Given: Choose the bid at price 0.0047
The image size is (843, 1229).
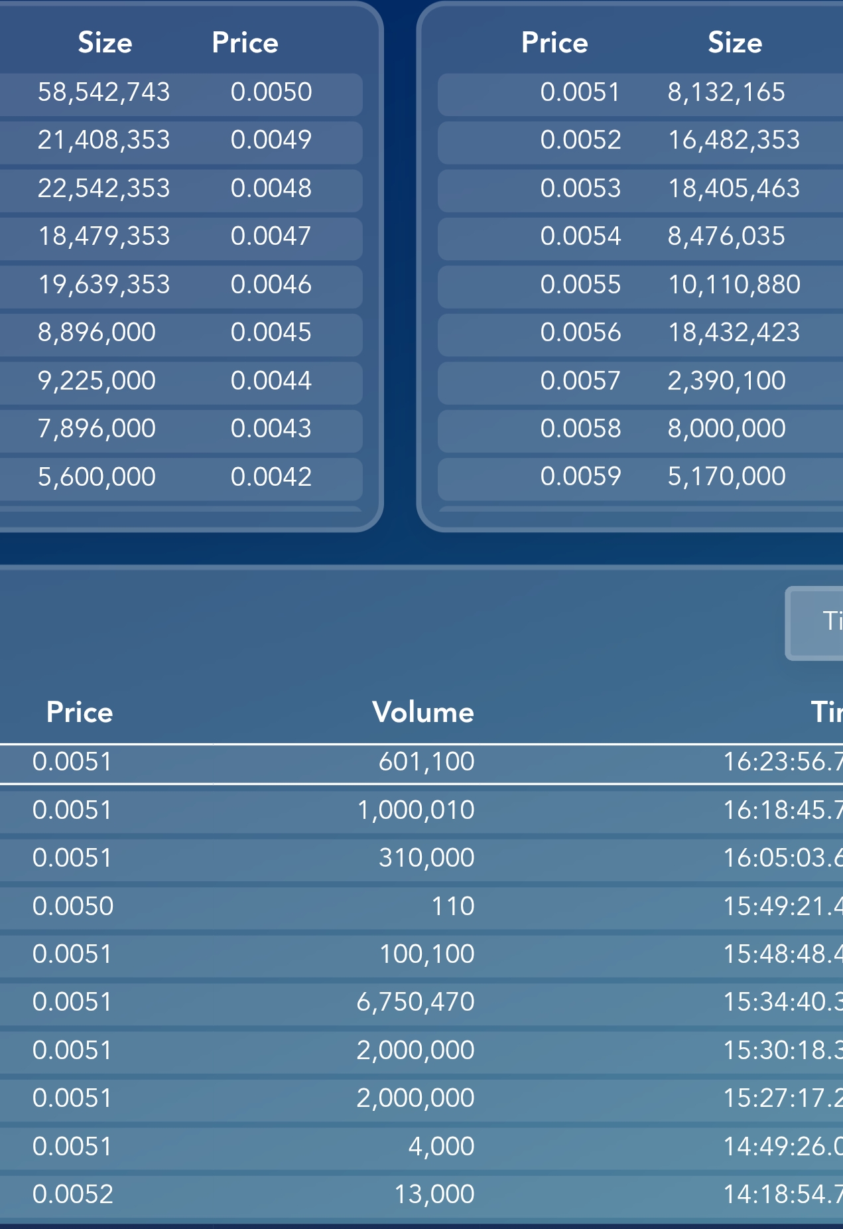Looking at the screenshot, I should tap(179, 236).
